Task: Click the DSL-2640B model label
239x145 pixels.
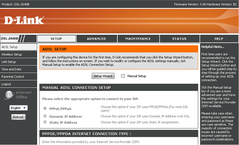Action: (x=10, y=39)
